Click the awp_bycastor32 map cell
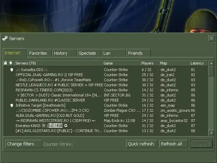 (174, 121)
